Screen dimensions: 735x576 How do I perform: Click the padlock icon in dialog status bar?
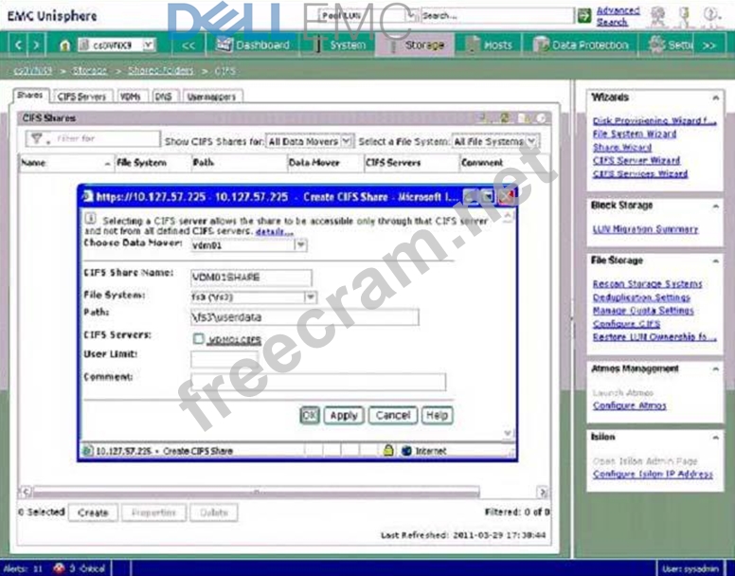pyautogui.click(x=388, y=451)
